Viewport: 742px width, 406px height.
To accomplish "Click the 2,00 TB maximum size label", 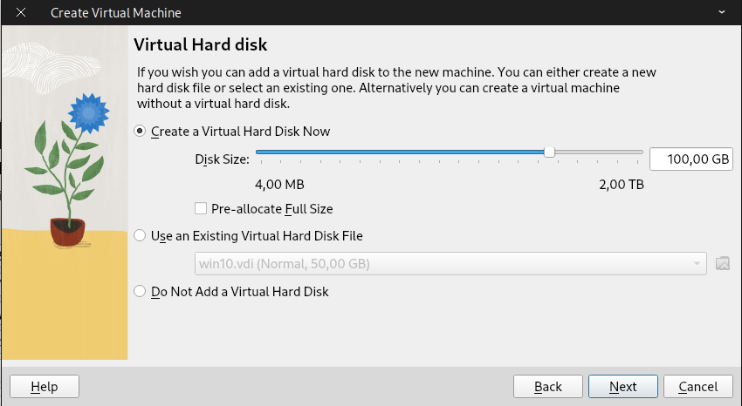I will coord(622,184).
